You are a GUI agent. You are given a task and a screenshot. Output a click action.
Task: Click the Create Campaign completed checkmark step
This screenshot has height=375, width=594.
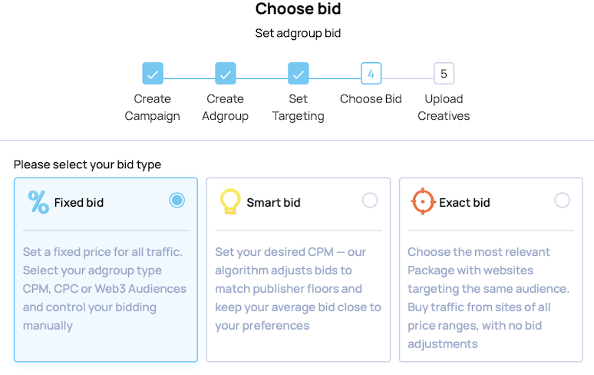click(x=153, y=74)
